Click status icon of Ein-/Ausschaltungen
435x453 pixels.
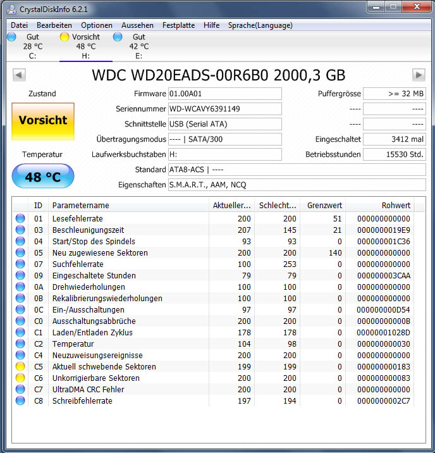click(x=20, y=310)
